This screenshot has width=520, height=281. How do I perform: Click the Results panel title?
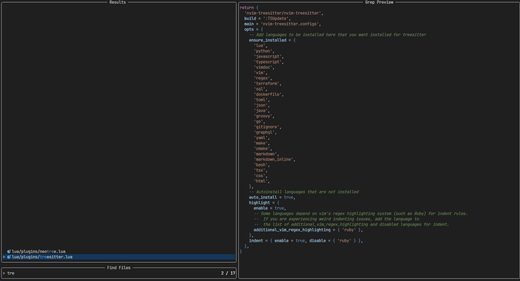coord(118,2)
